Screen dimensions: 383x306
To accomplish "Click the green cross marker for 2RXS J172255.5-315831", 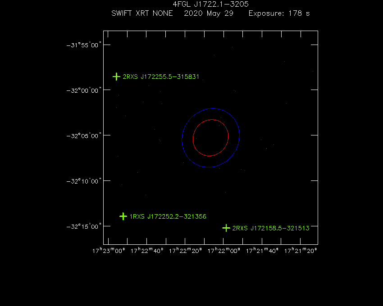I will pos(116,76).
